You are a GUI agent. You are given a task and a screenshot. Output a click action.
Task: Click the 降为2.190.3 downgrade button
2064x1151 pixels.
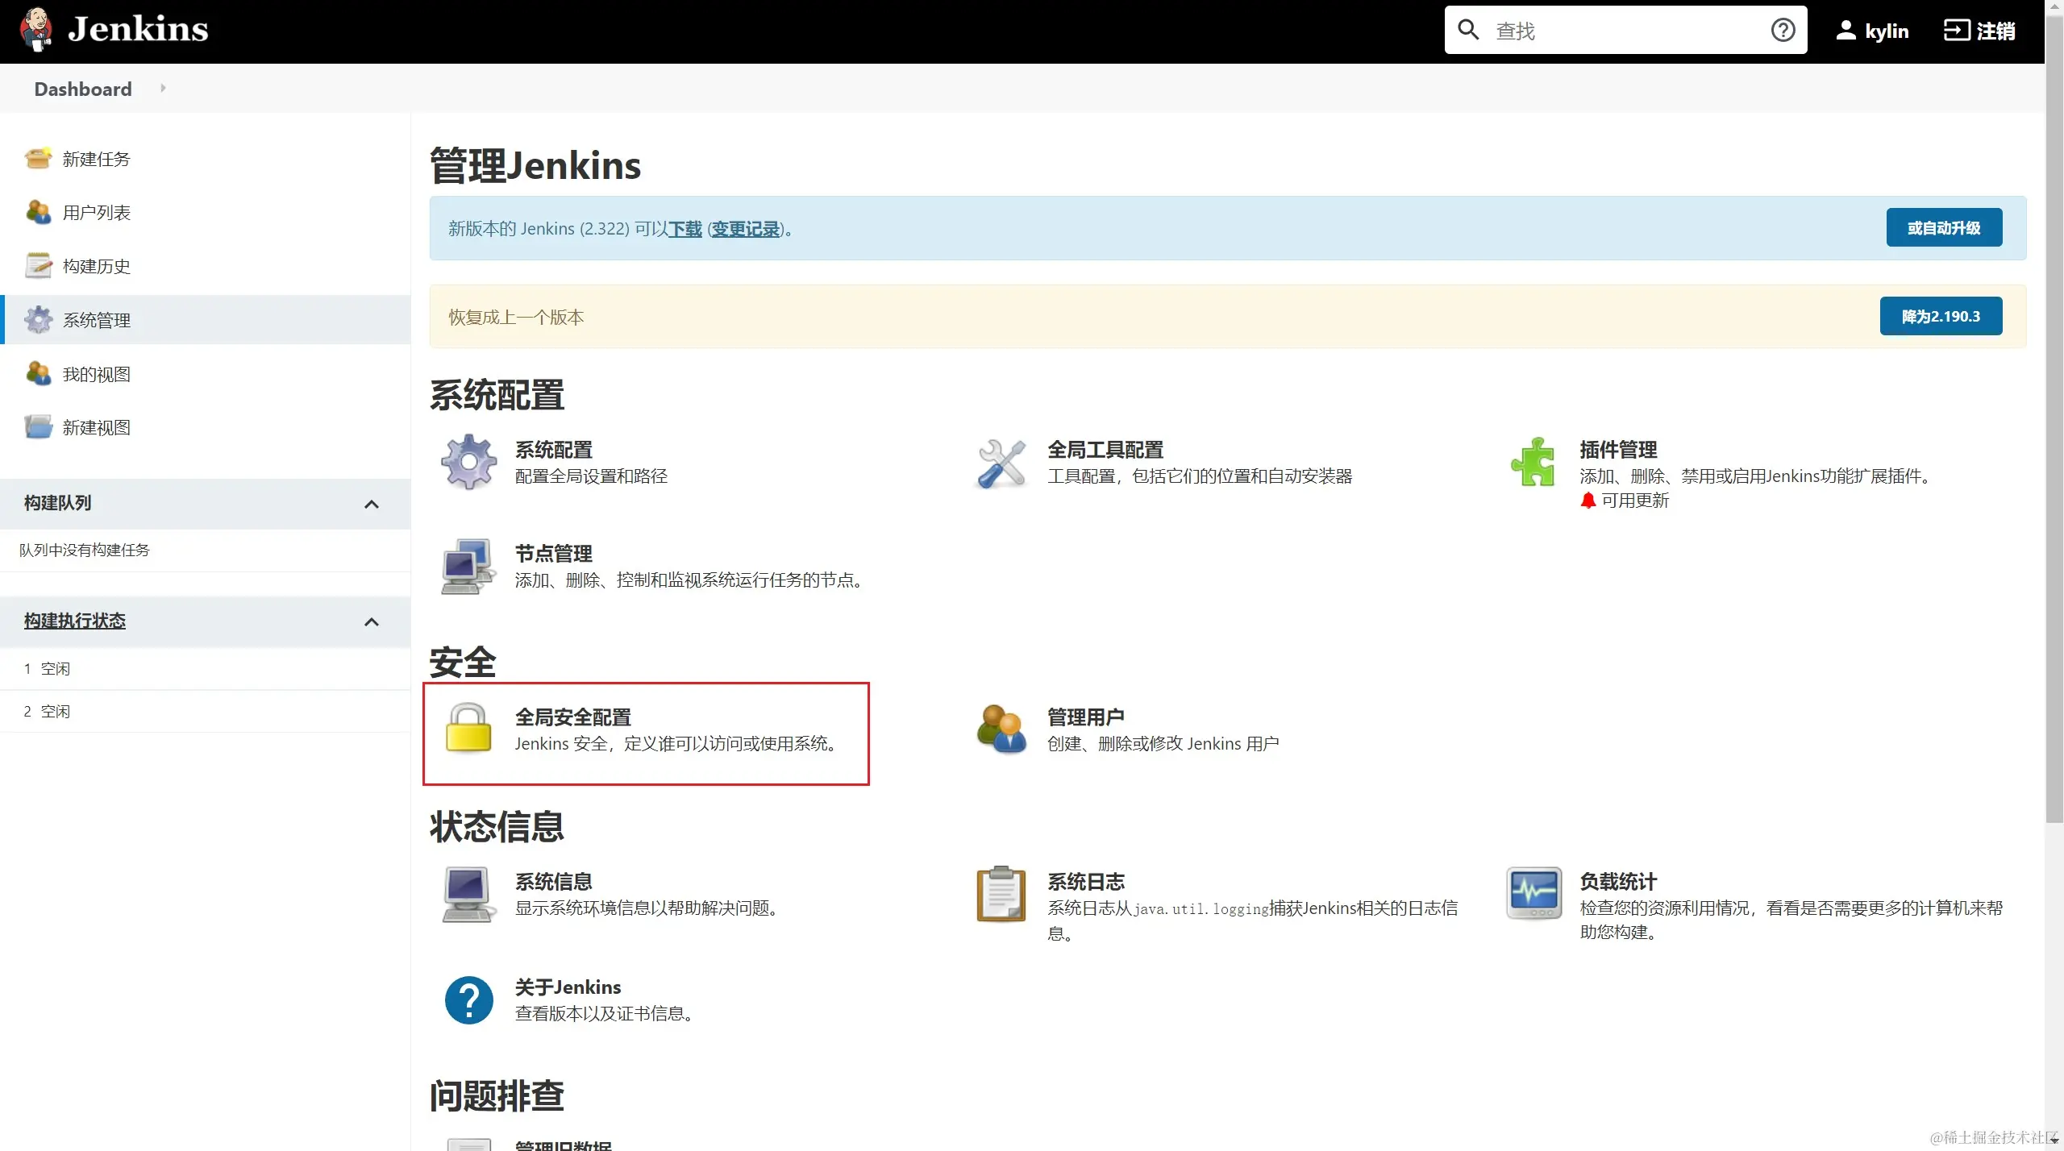click(x=1941, y=316)
